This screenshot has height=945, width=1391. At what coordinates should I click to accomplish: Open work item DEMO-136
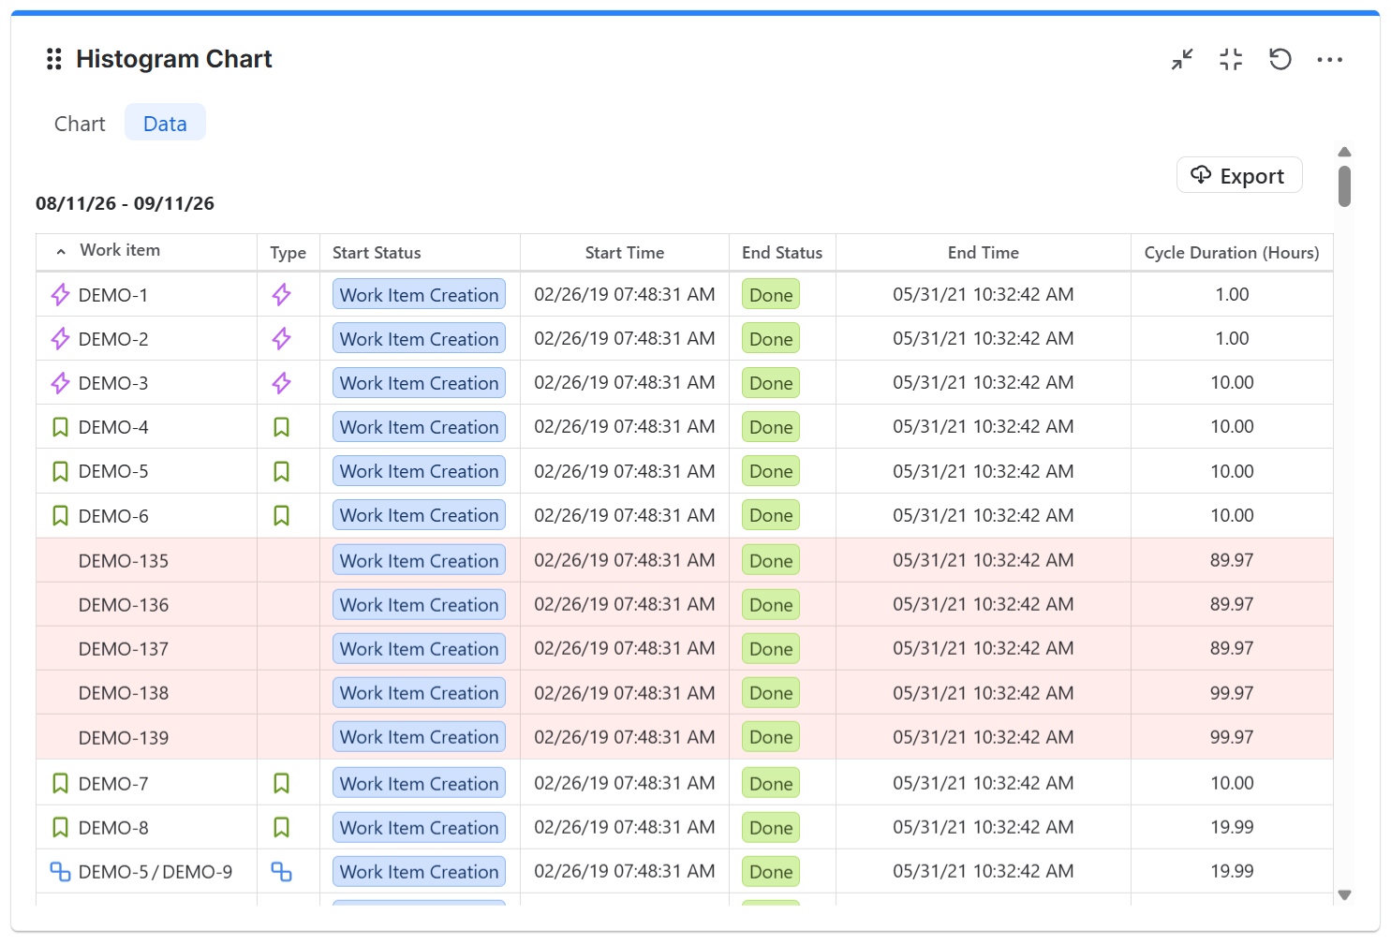coord(124,605)
